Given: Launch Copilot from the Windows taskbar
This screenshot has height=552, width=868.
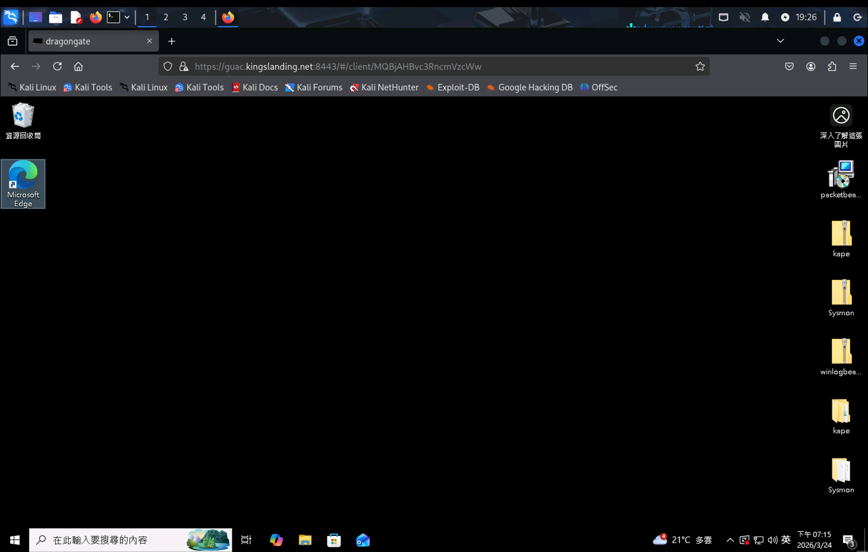Looking at the screenshot, I should tap(276, 540).
